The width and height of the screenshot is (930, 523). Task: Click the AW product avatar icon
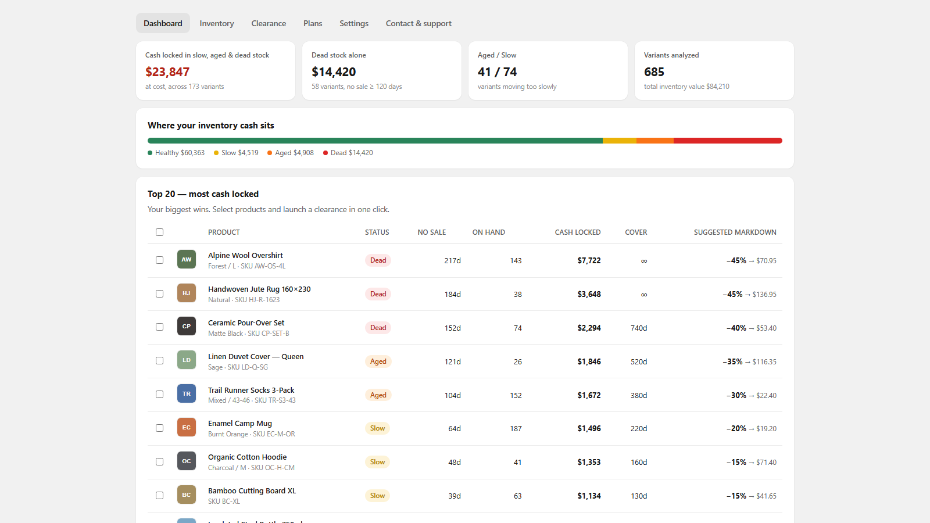click(186, 260)
